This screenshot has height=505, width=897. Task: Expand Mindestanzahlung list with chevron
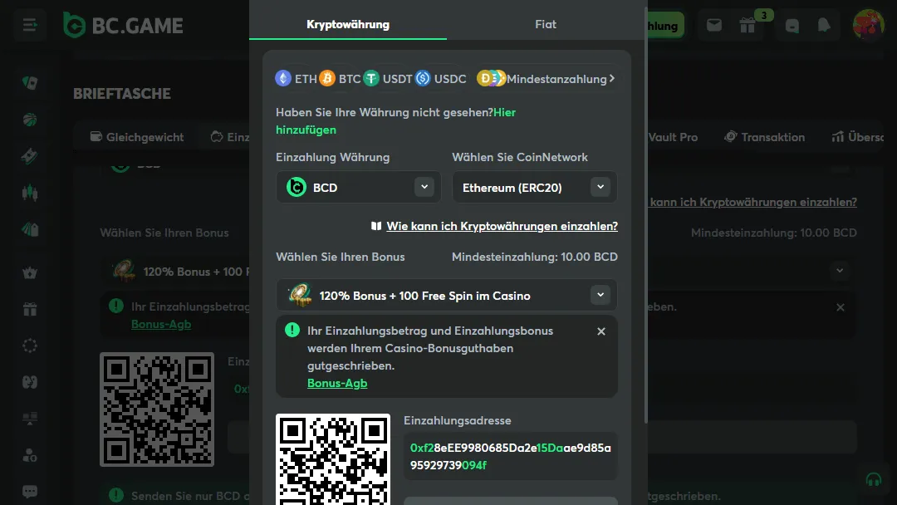tap(612, 78)
